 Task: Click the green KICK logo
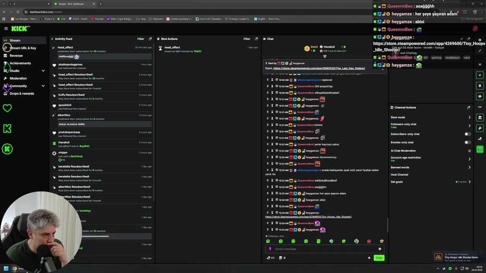19,28
